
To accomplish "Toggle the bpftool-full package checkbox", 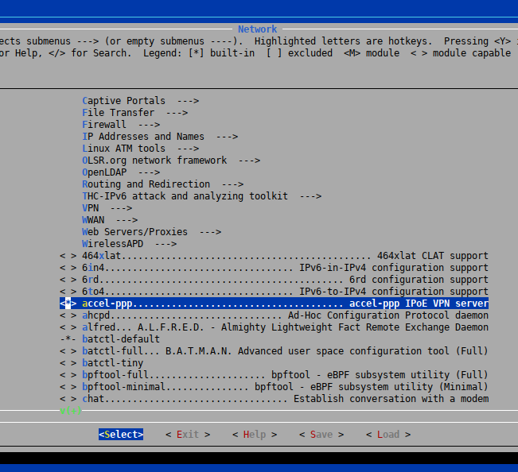I will pos(68,375).
